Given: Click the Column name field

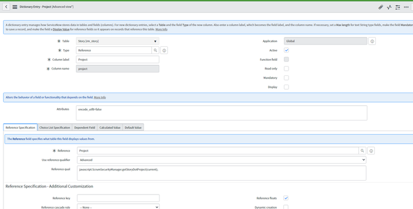Looking at the screenshot, I should tap(118, 69).
